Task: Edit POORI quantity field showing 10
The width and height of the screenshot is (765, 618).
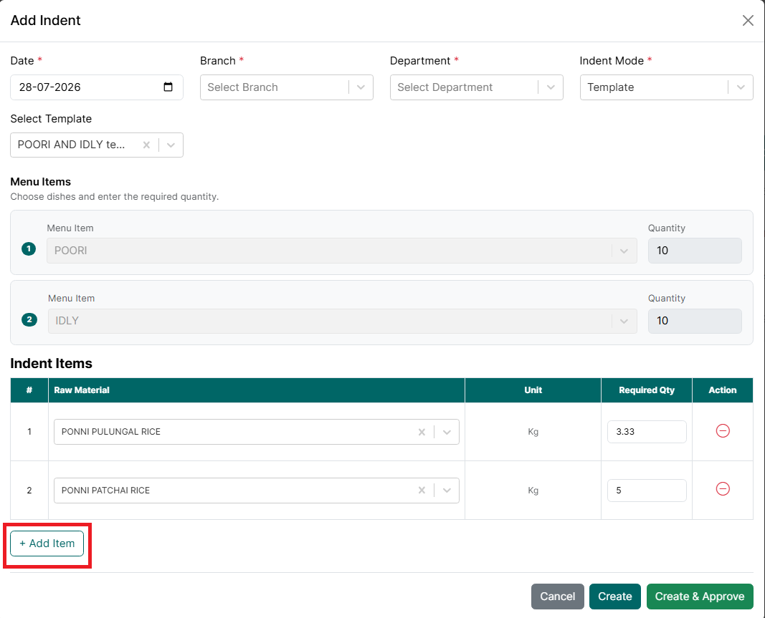Action: tap(695, 251)
